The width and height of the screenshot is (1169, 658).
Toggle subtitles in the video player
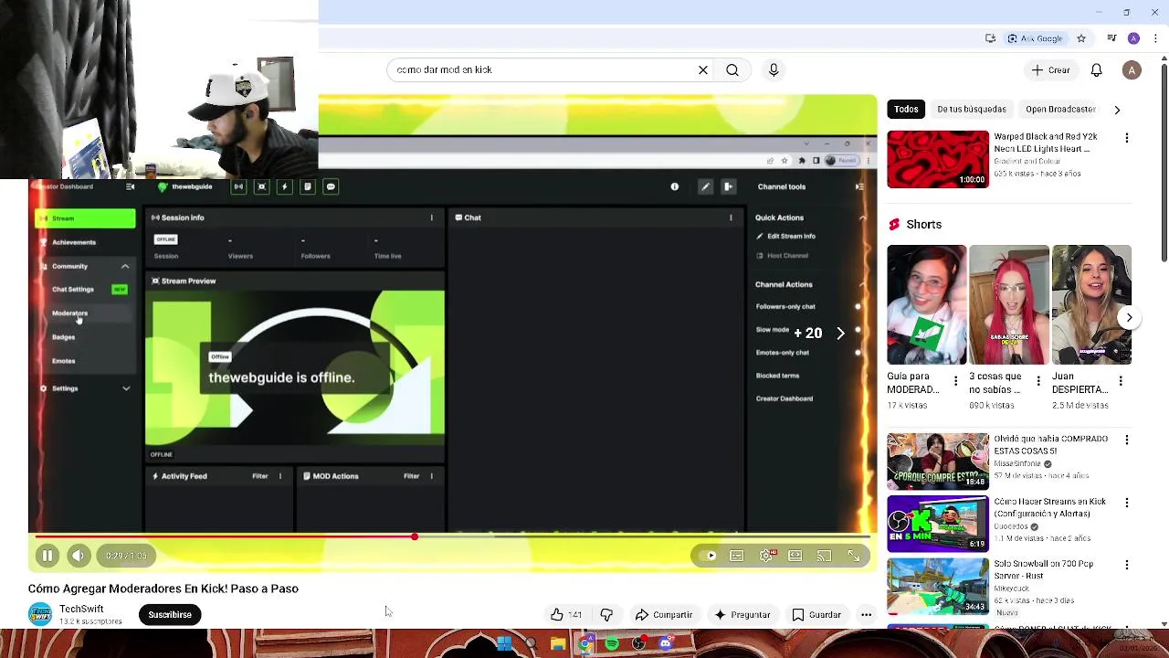tap(737, 556)
